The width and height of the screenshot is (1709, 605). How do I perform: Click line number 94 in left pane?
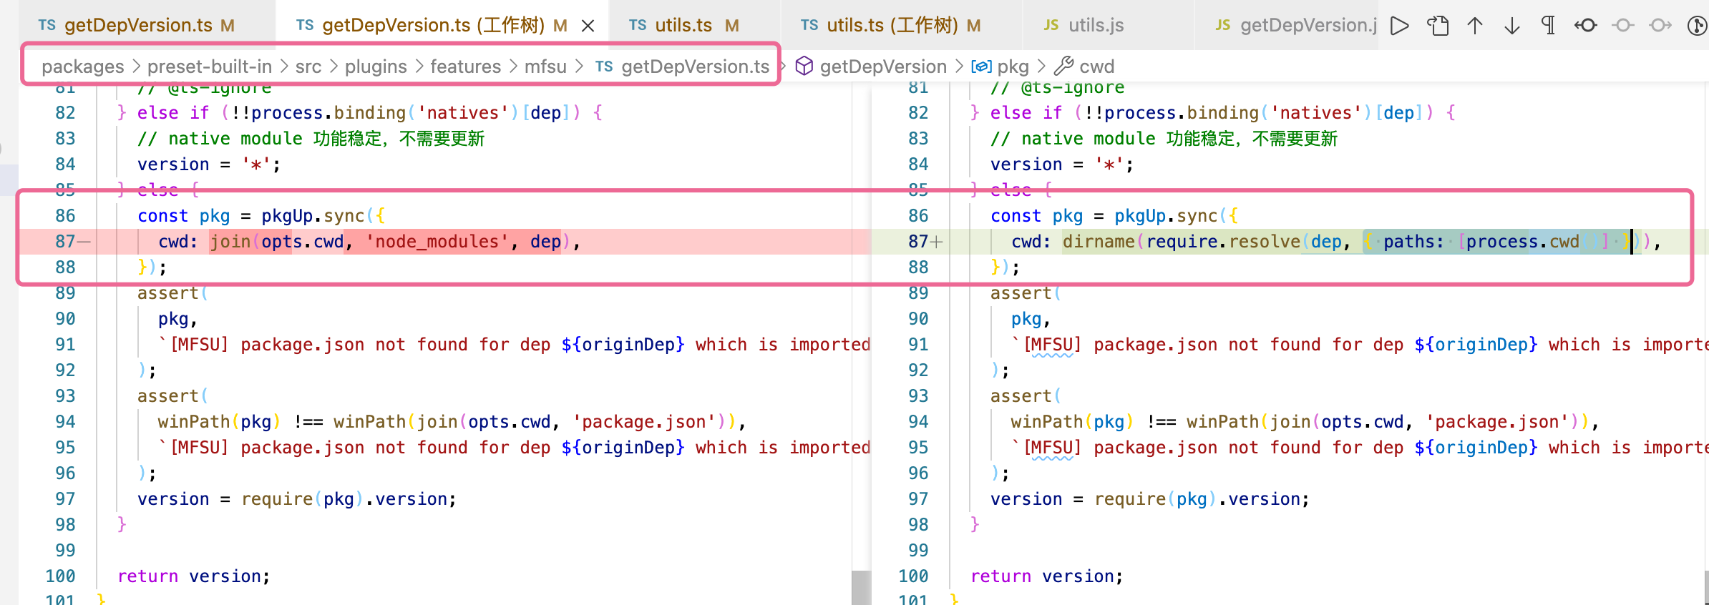(x=65, y=422)
